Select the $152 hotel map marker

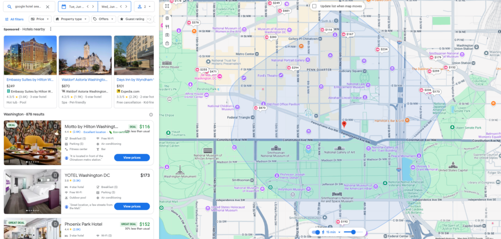(450, 67)
